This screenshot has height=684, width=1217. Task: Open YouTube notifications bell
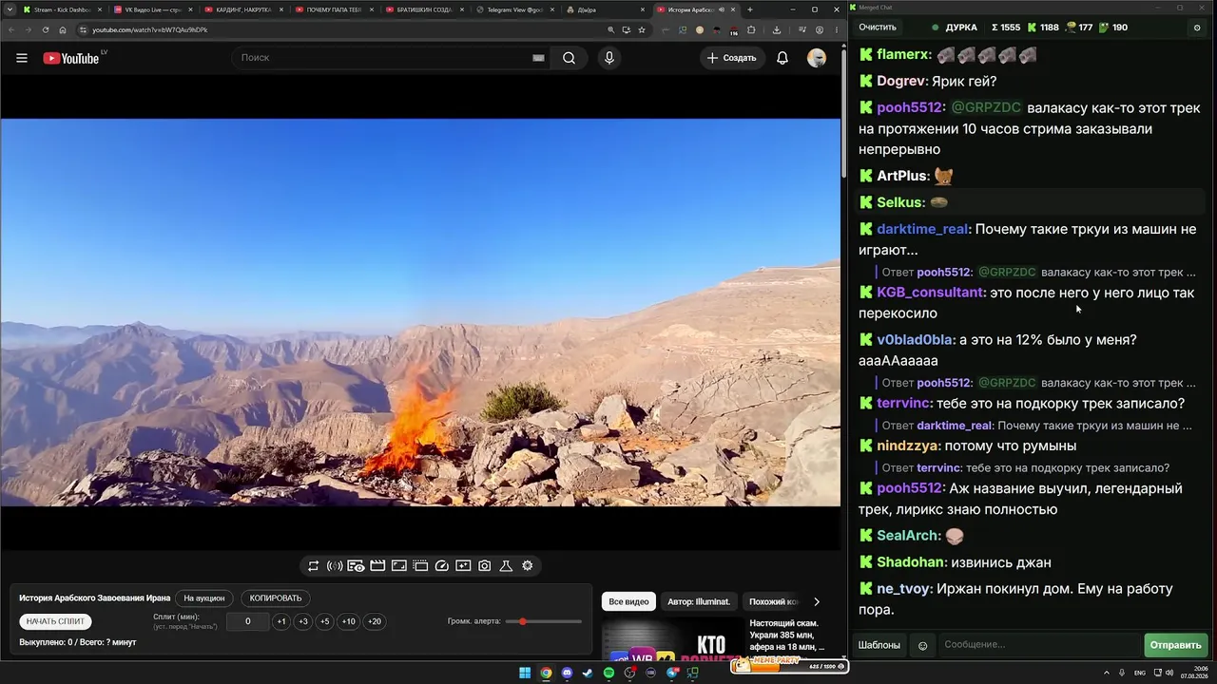(x=782, y=58)
